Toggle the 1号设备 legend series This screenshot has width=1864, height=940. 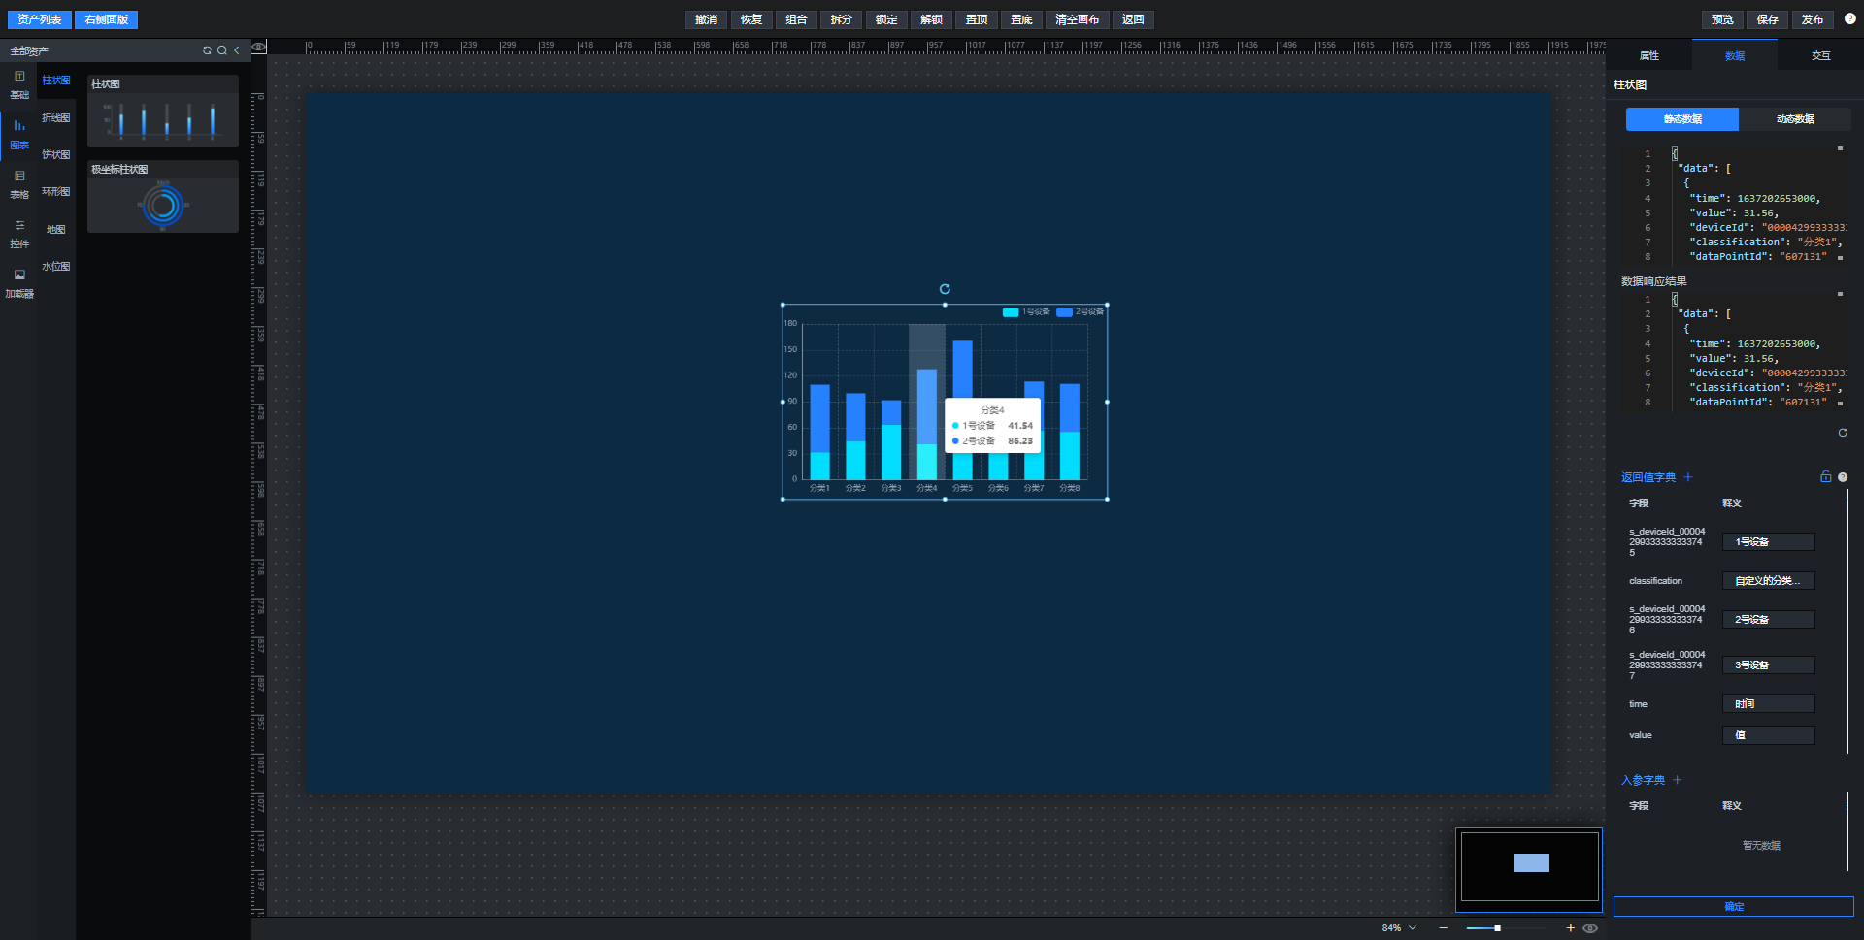1026,311
